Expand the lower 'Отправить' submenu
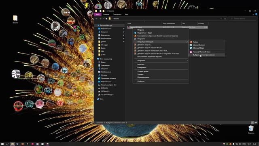 pos(161,60)
